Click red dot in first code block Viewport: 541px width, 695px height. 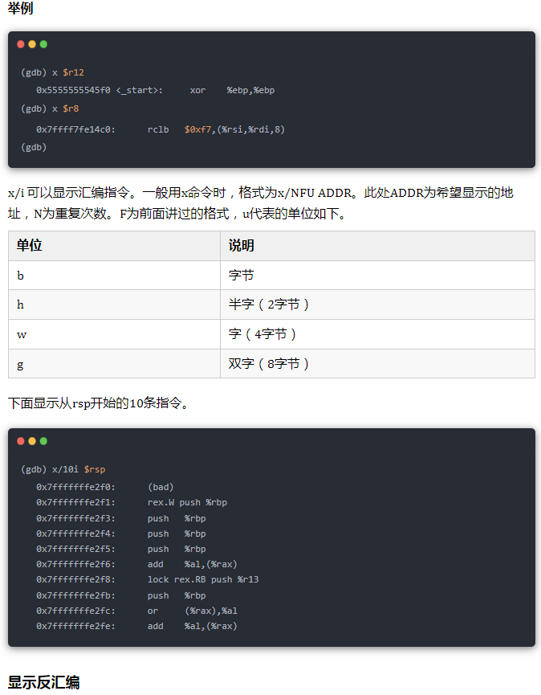tap(20, 44)
